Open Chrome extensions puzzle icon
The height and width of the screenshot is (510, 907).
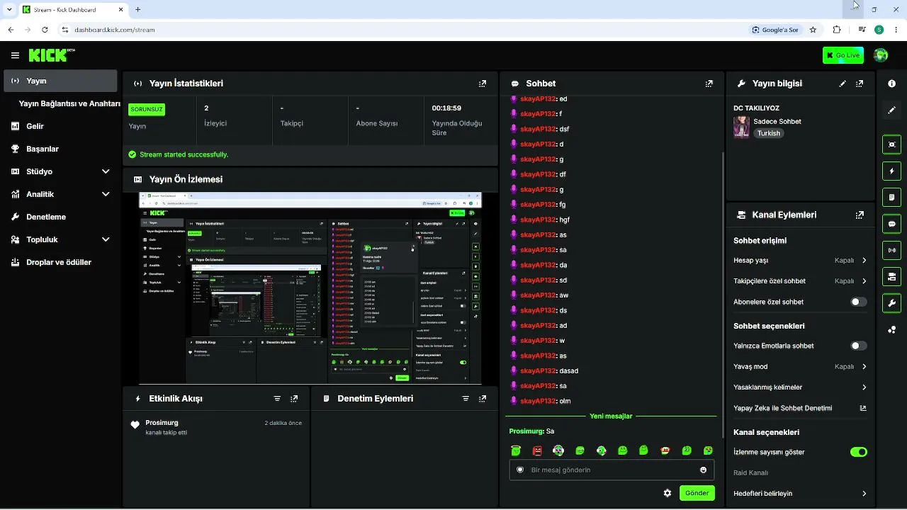point(837,30)
